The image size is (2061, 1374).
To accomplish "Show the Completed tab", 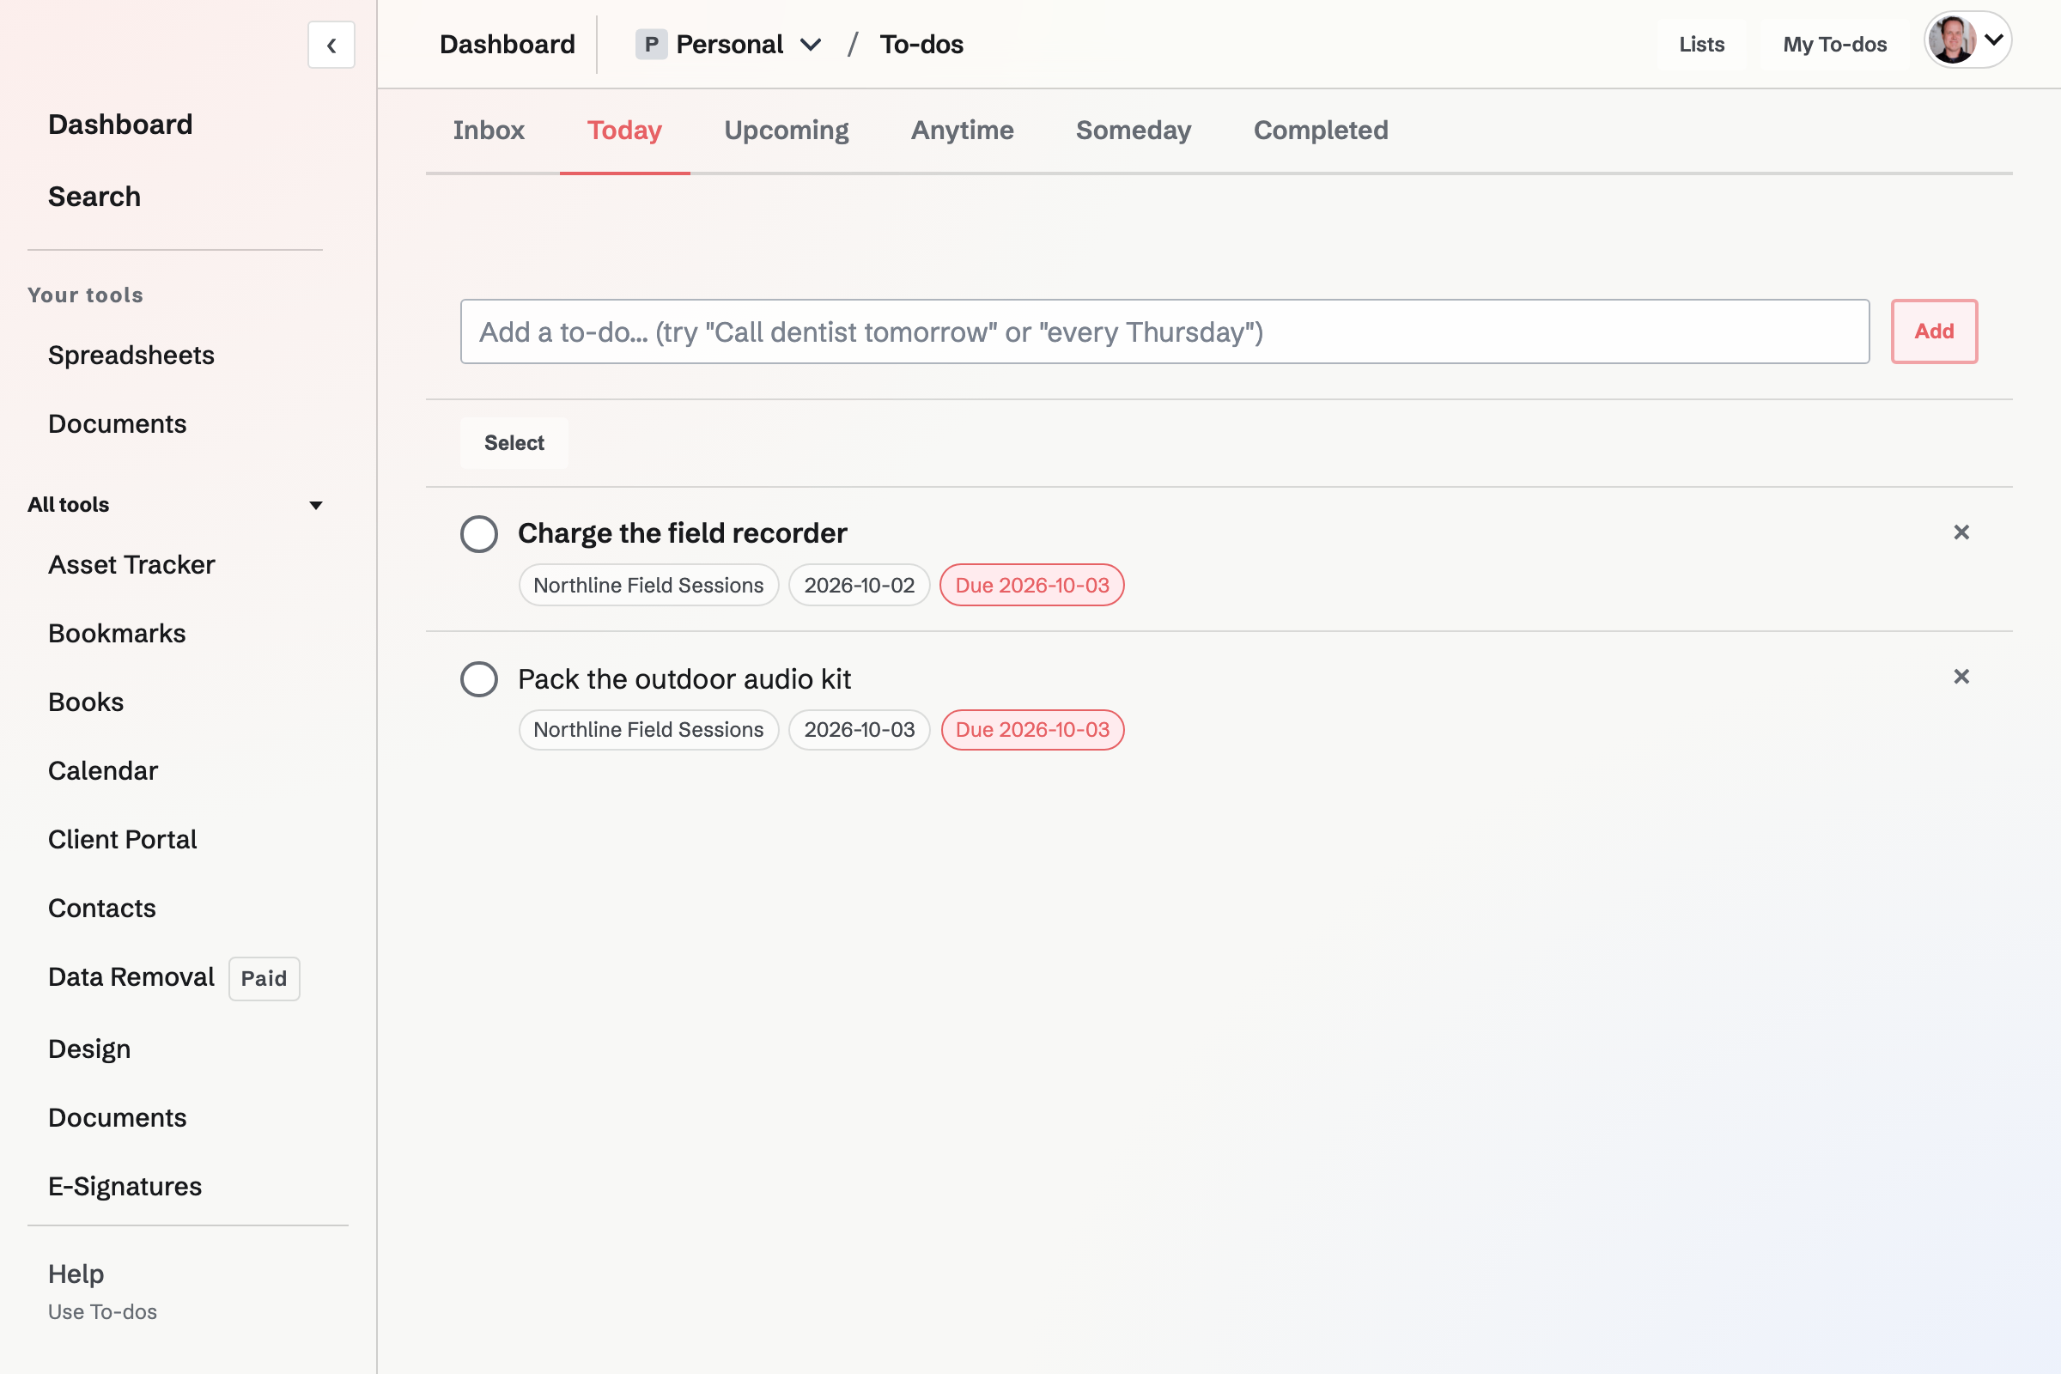I will (x=1321, y=131).
